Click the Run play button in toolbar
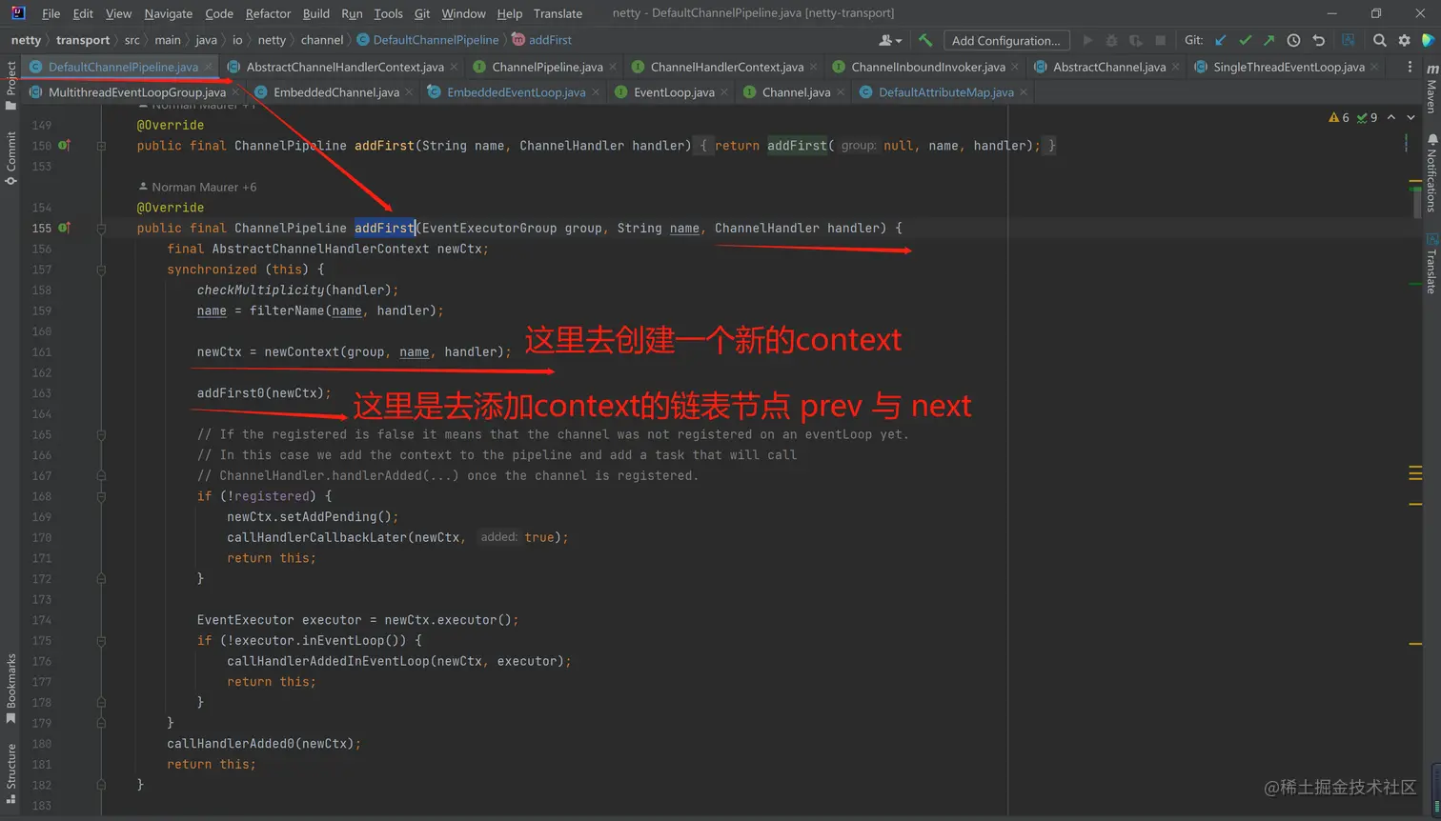 (1087, 40)
